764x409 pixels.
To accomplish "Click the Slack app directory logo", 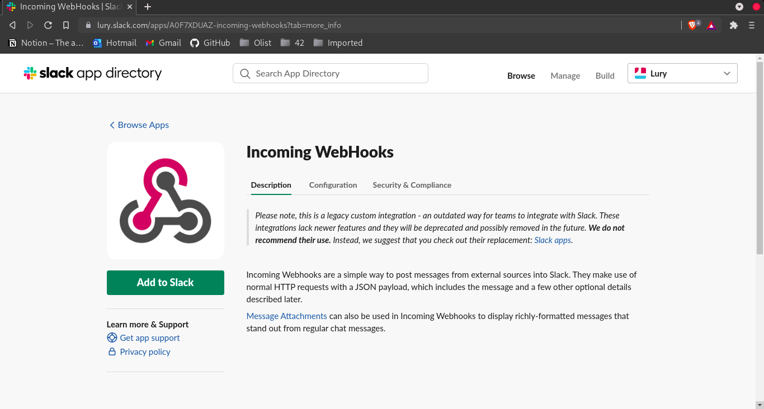I will click(x=92, y=73).
